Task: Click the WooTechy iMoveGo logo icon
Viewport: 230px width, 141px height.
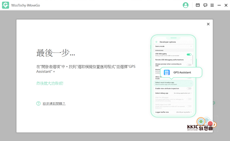Action: pos(6,5)
